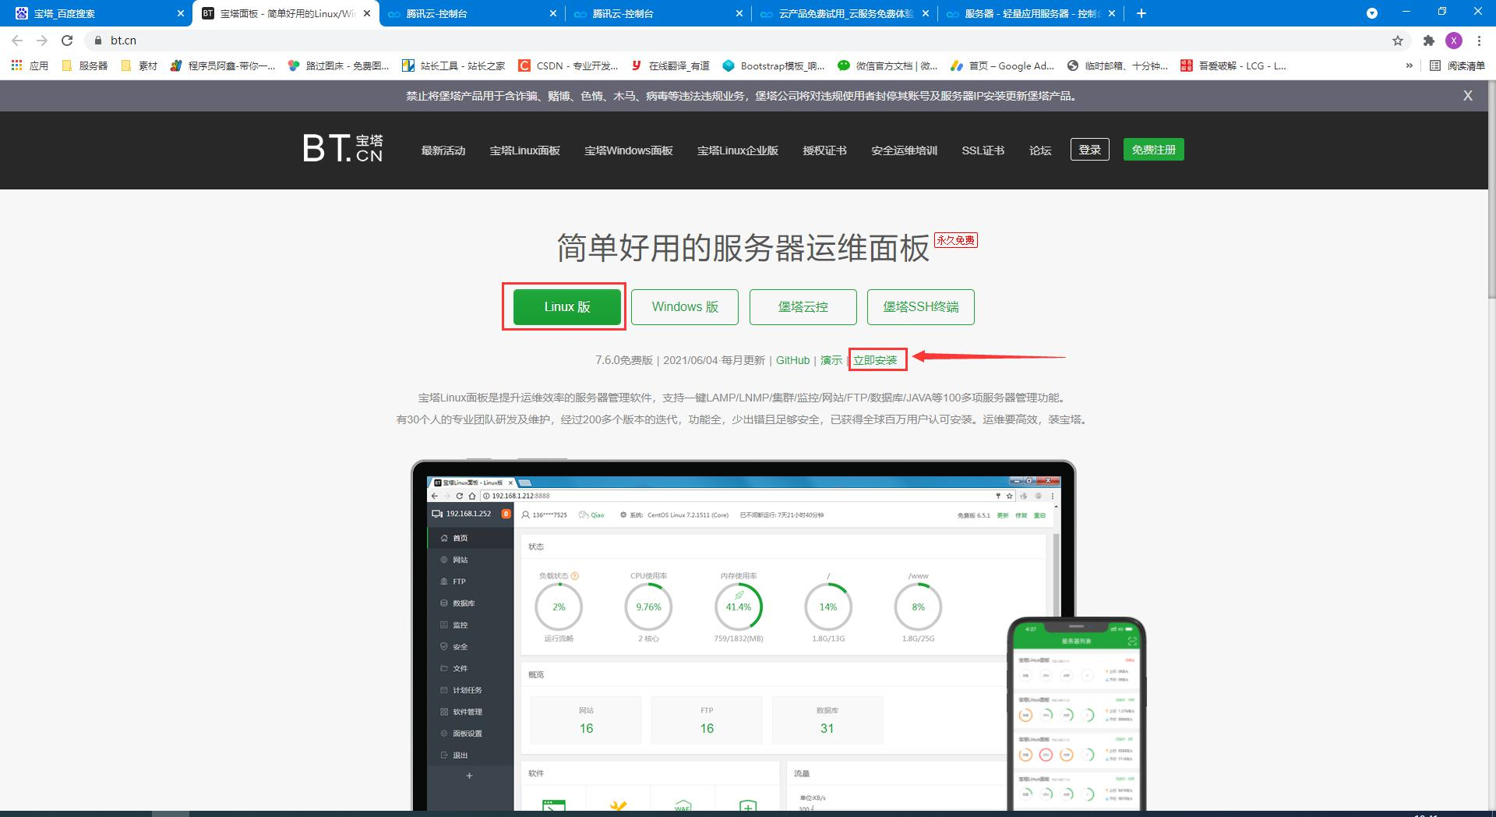Open the 站长工具 bookmark
The height and width of the screenshot is (817, 1496).
click(453, 66)
